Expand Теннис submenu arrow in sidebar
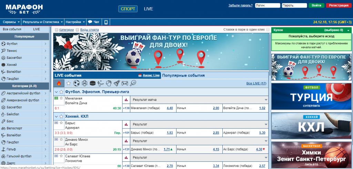 (x=46, y=51)
